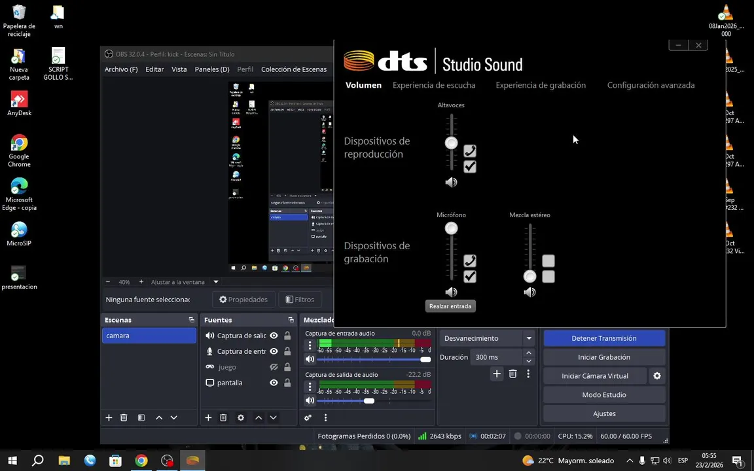Click Iniciar Grabación button
Screen dimensions: 754x471
point(604,357)
